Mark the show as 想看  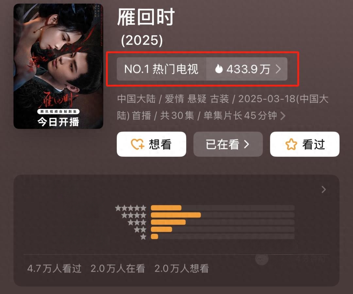tap(151, 144)
